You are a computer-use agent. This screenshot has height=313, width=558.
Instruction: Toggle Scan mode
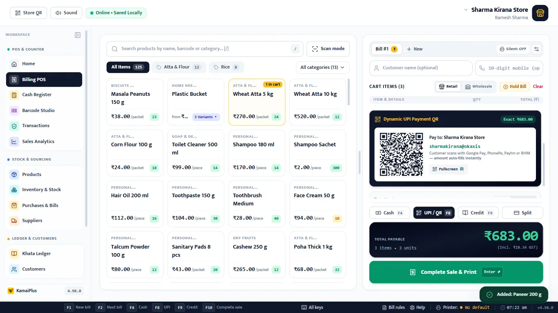328,48
